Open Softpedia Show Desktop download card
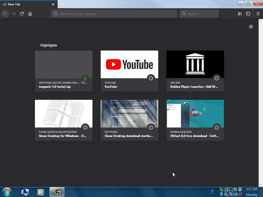Image resolution: width=263 pixels, height=197 pixels. (129, 120)
